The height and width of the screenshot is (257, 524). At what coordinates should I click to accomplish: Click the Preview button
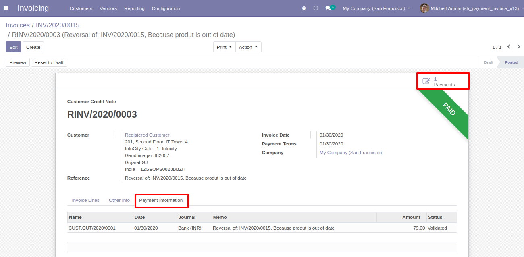[x=18, y=62]
